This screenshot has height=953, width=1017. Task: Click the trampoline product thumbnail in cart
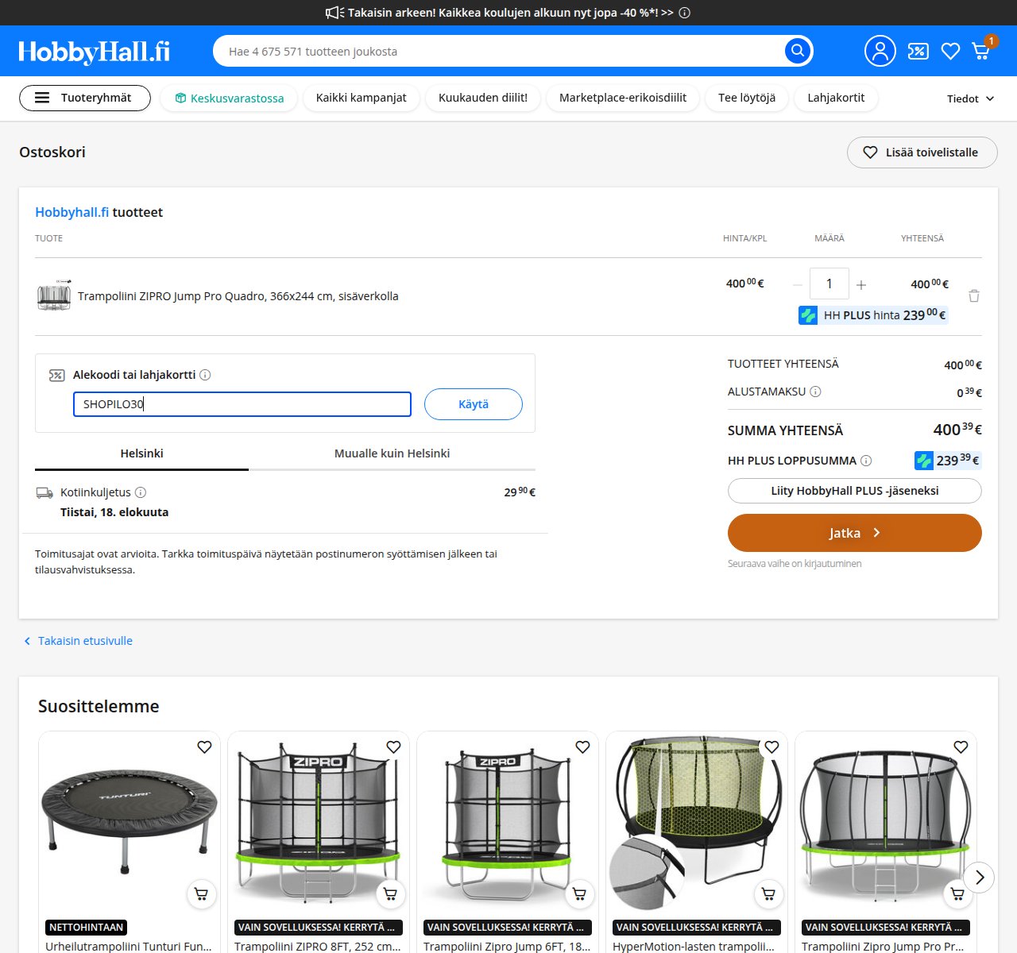coord(54,295)
